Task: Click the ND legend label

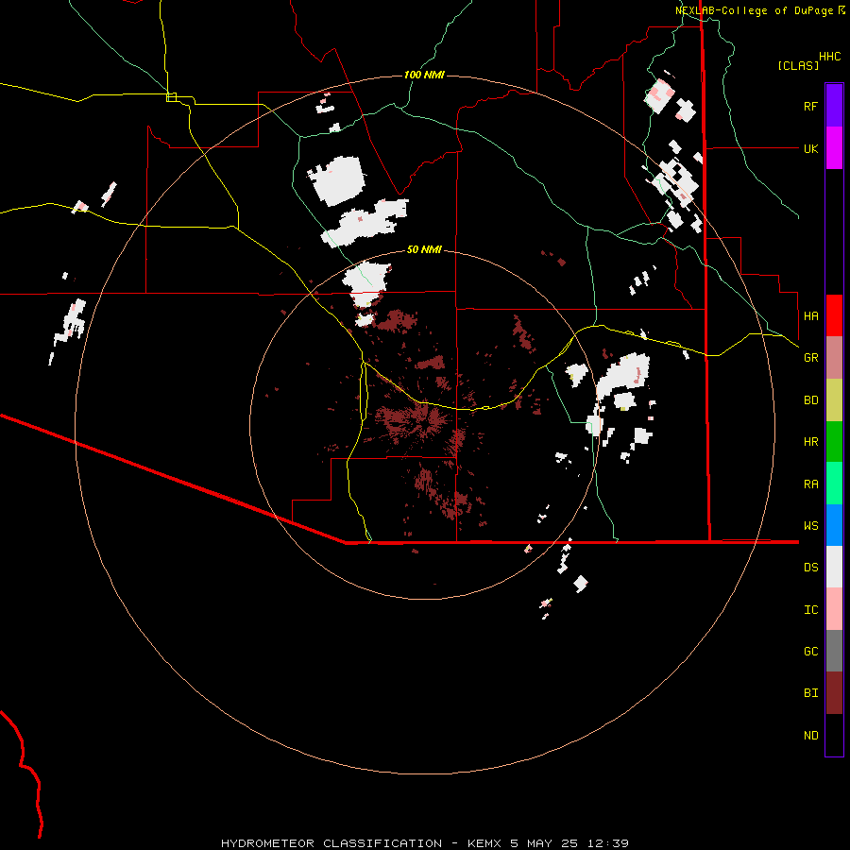Action: pyautogui.click(x=810, y=736)
